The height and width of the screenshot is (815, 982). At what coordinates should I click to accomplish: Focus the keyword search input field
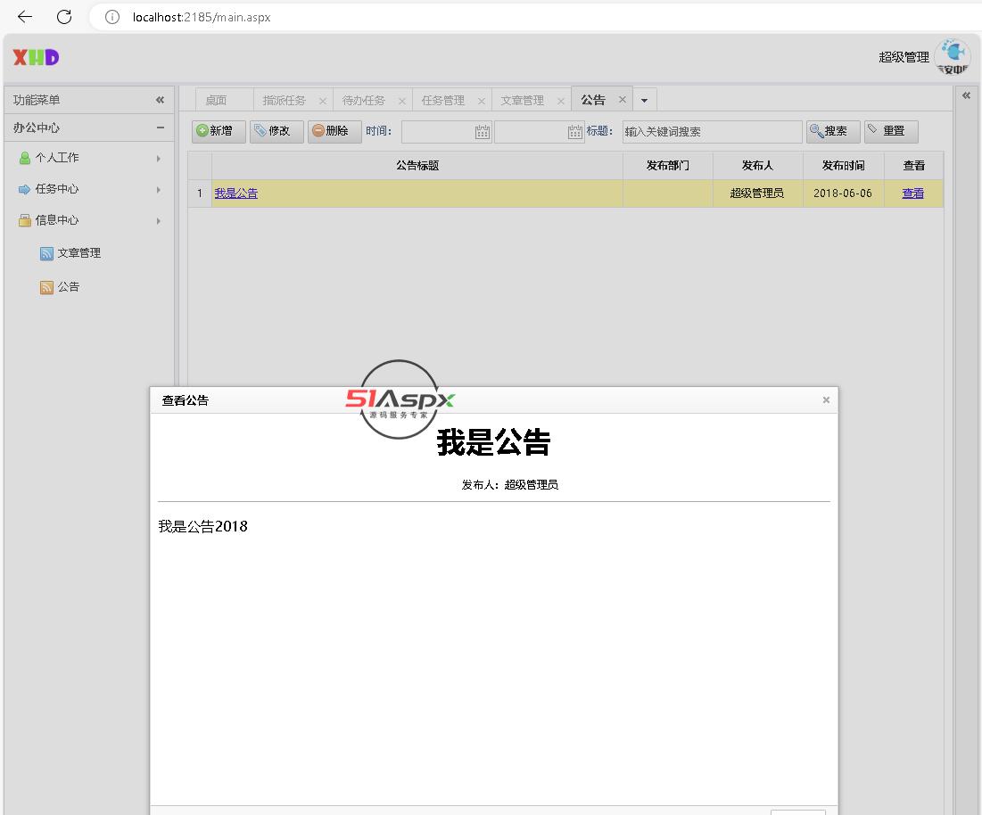pos(712,132)
